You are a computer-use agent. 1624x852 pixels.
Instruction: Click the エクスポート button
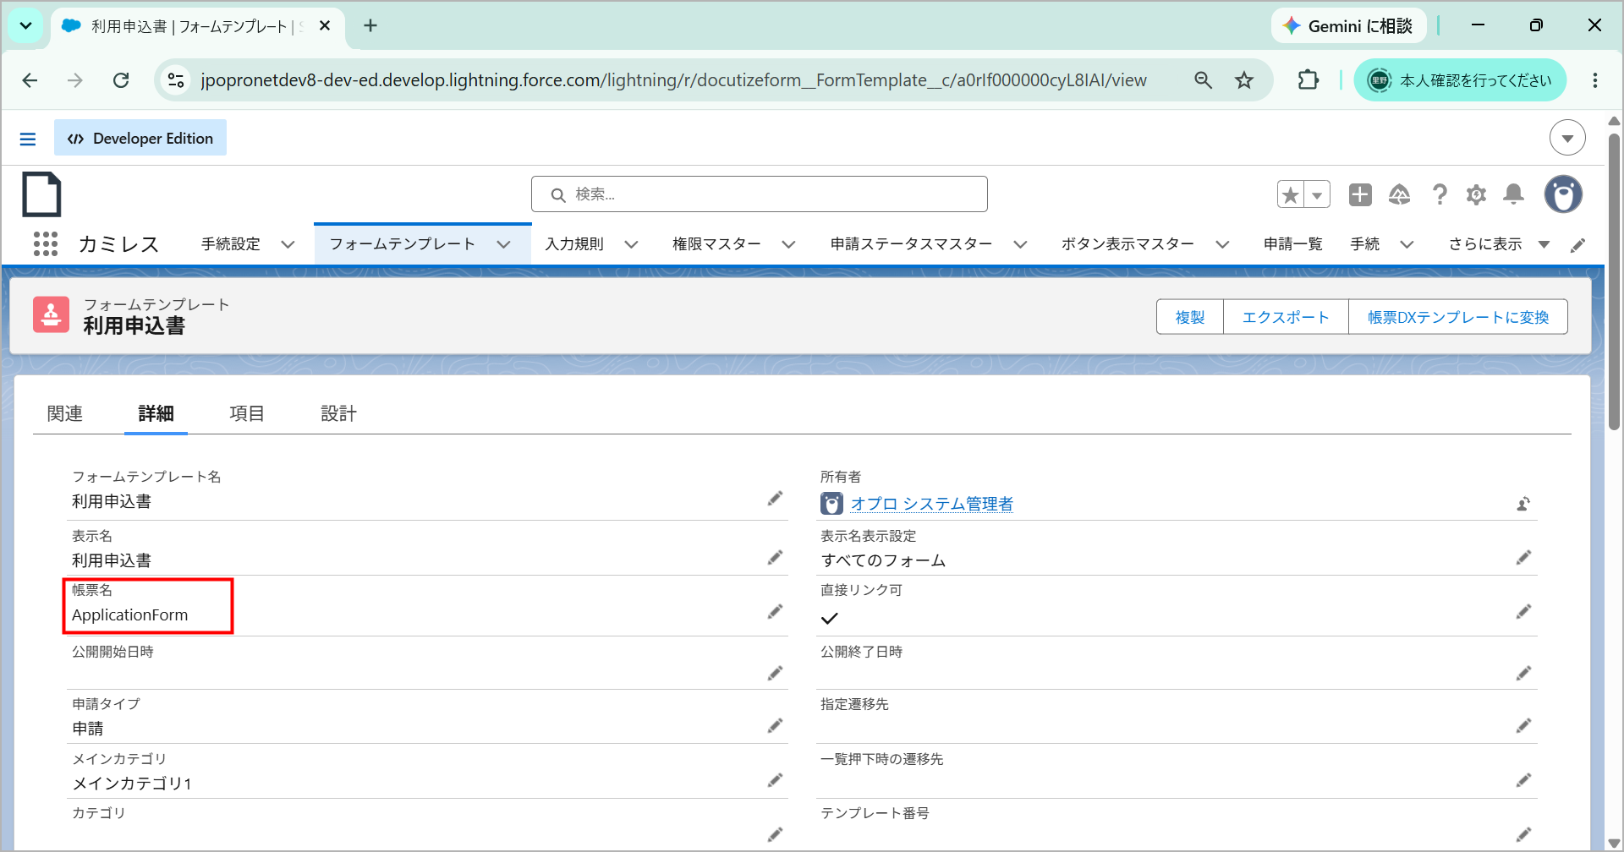pyautogui.click(x=1286, y=317)
